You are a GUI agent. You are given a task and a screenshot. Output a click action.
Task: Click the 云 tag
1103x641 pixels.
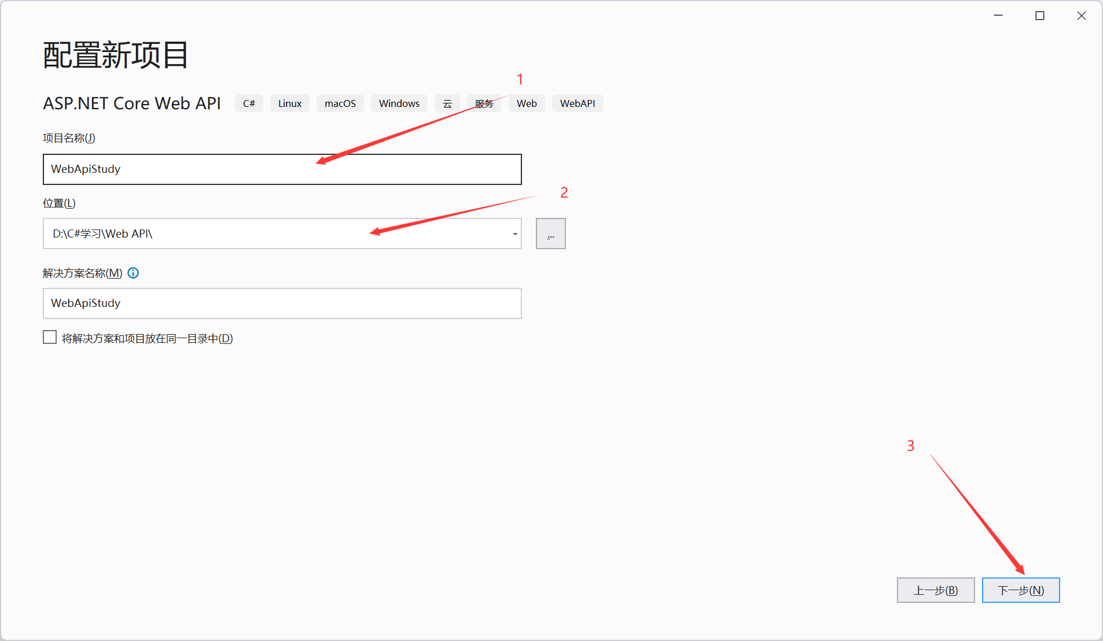[447, 103]
